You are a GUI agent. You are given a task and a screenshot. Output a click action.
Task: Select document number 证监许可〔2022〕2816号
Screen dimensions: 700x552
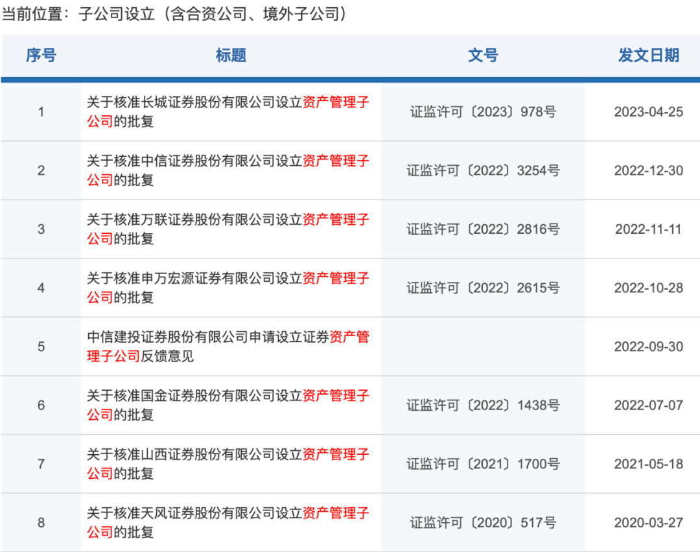[x=483, y=229]
